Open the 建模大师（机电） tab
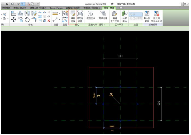 click(x=39, y=8)
